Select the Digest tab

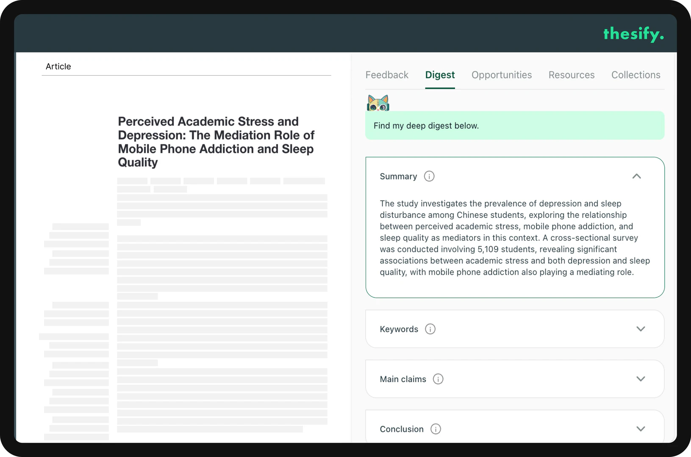click(x=440, y=74)
